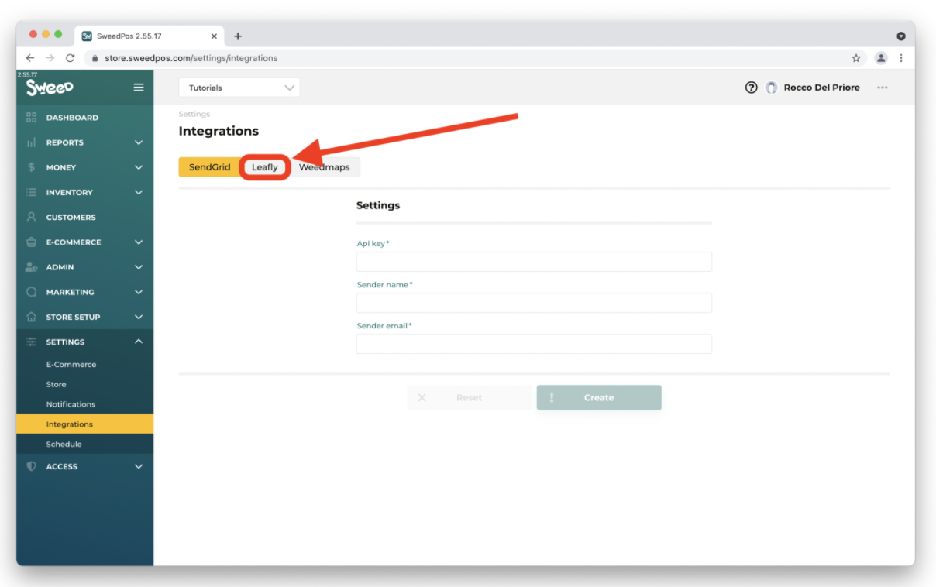This screenshot has height=587, width=936.
Task: Click the user avatar next to Rocco Del Priore
Action: coord(771,88)
